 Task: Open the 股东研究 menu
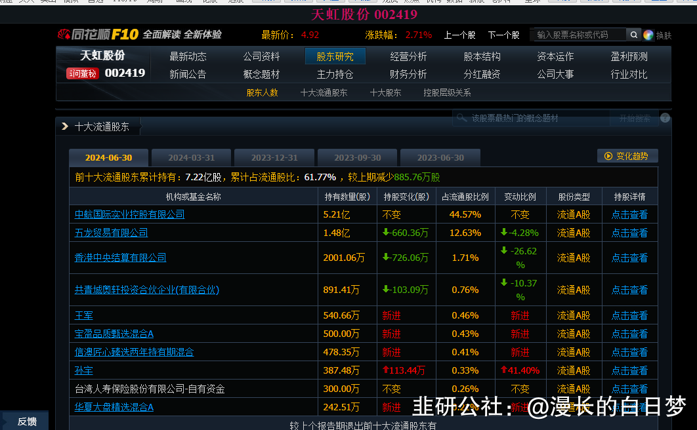click(x=335, y=56)
